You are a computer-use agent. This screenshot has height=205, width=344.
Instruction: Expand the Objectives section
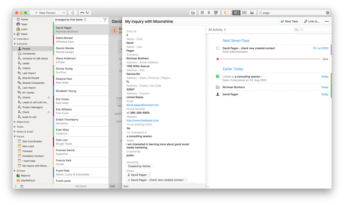15,122
